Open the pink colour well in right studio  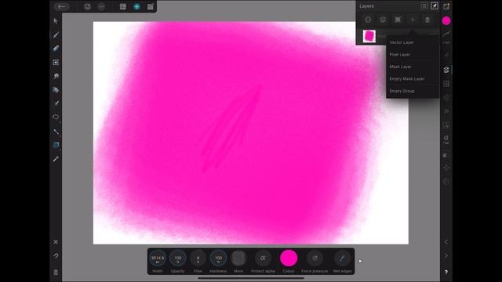(446, 21)
